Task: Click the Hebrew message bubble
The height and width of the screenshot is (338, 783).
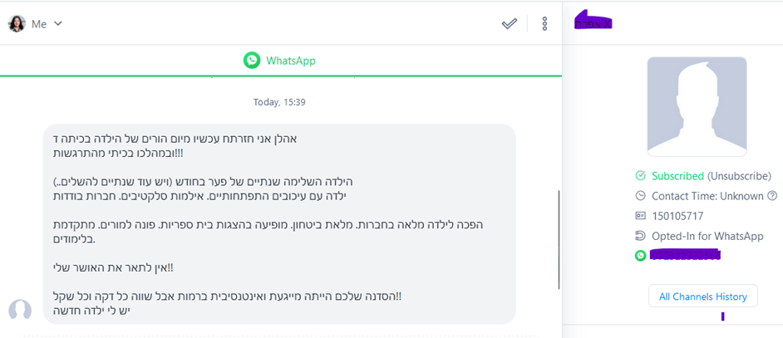Action: 279,224
